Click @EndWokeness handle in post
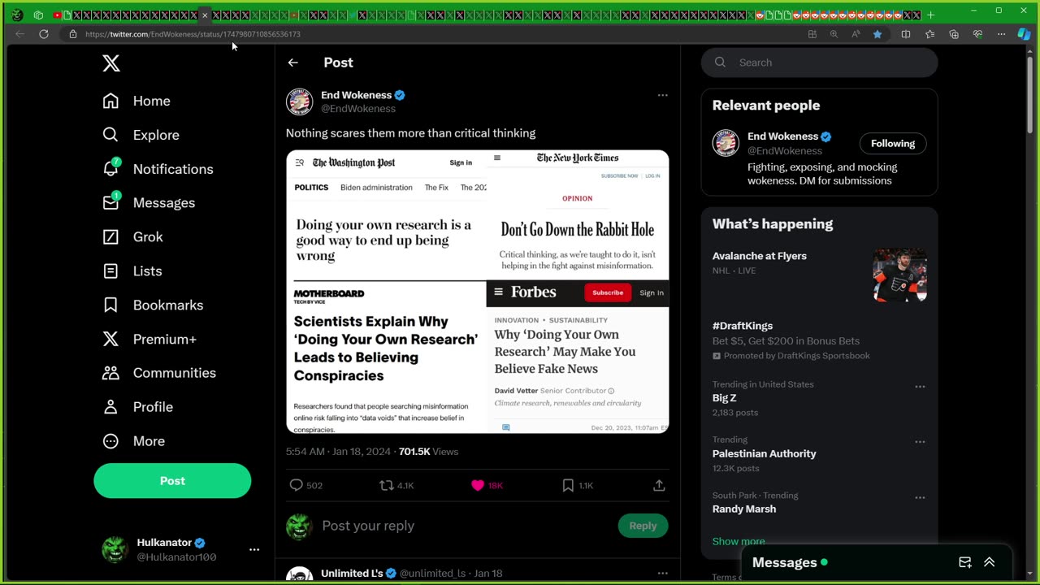1040x585 pixels. click(x=358, y=109)
